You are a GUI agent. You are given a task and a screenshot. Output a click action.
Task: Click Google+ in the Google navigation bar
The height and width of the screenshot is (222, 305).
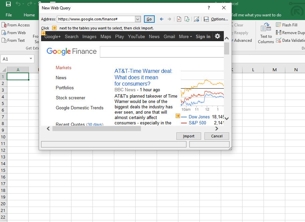pyautogui.click(x=52, y=37)
